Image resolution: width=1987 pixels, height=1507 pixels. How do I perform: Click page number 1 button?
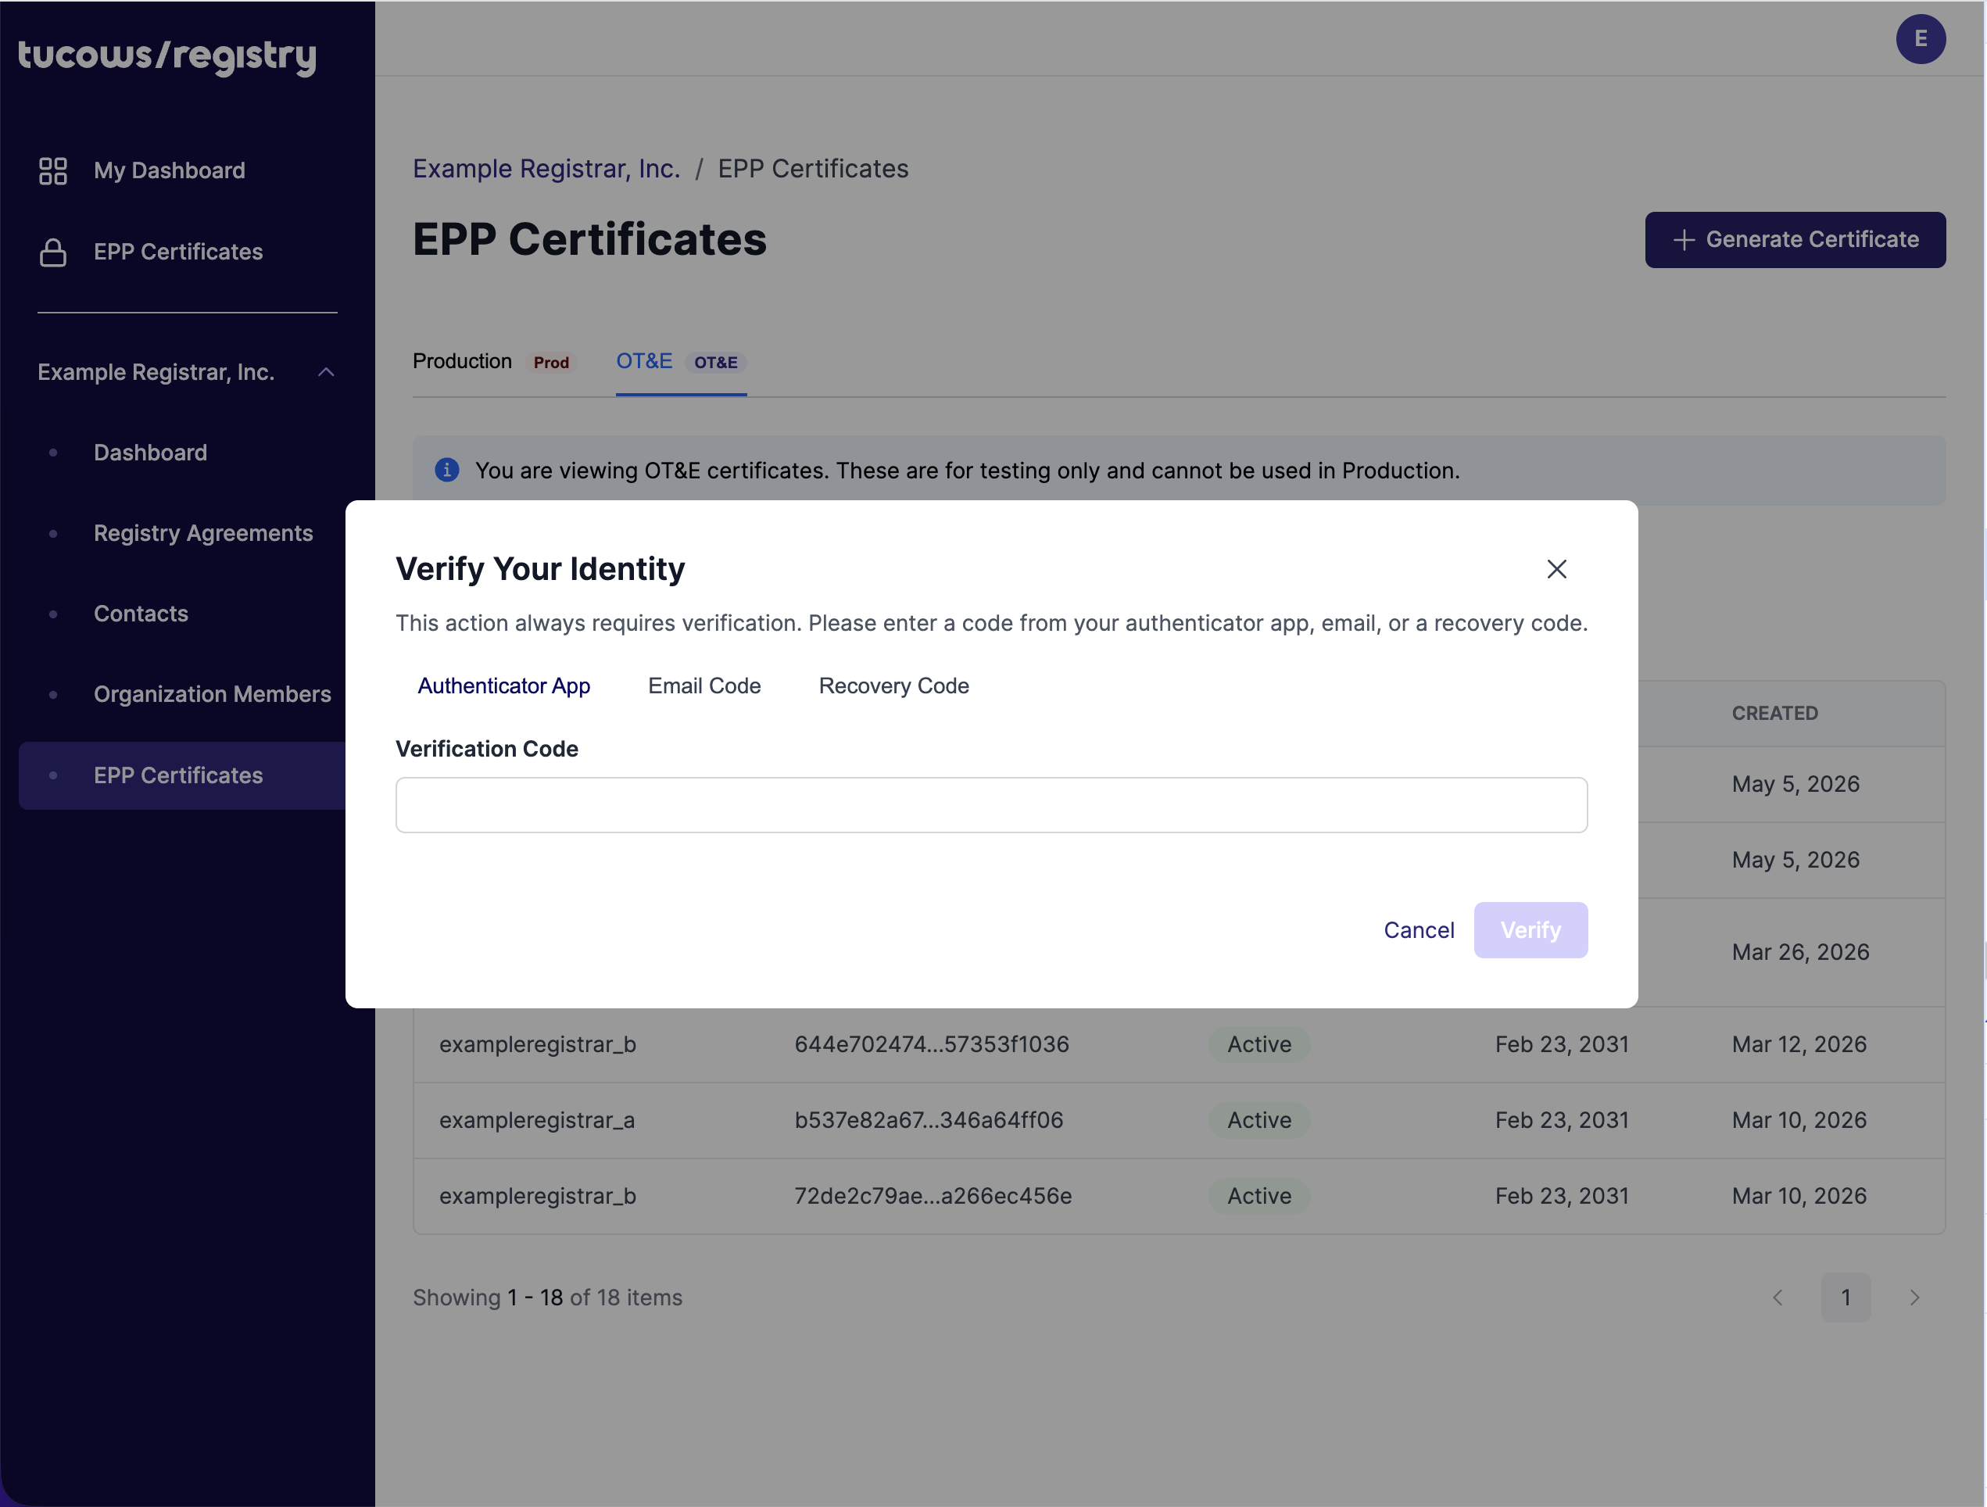[x=1845, y=1297]
